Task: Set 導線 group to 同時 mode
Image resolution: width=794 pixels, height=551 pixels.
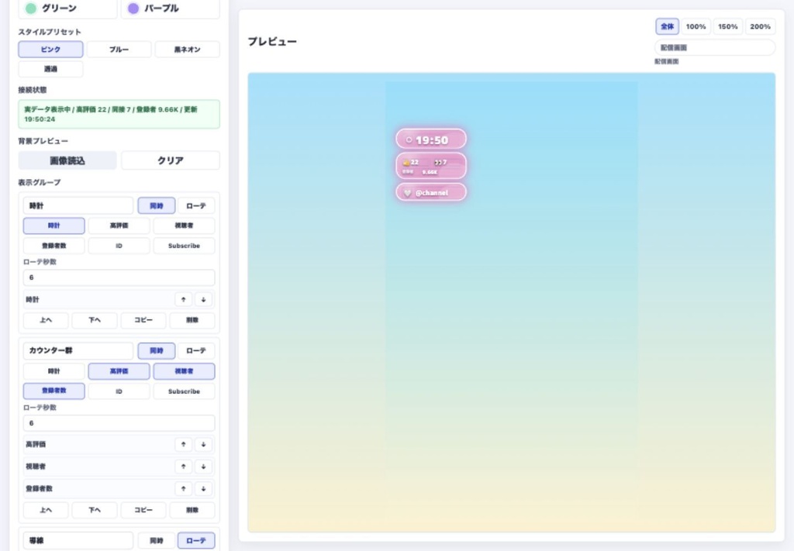Action: tap(157, 540)
